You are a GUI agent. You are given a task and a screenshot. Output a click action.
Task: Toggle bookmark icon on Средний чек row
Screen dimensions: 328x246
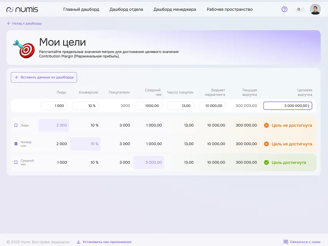(16, 162)
